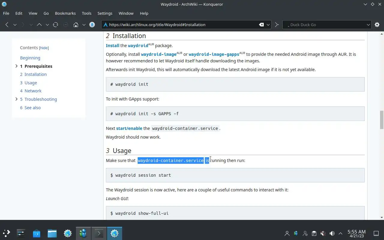This screenshot has height=240, width=384.
Task: Click the '# waydroid init' code block
Action: tap(235, 84)
